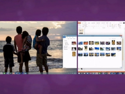The width and height of the screenshot is (125, 94).
Task: Click the New Slide button in the ribbon
Action: (x=83, y=25)
